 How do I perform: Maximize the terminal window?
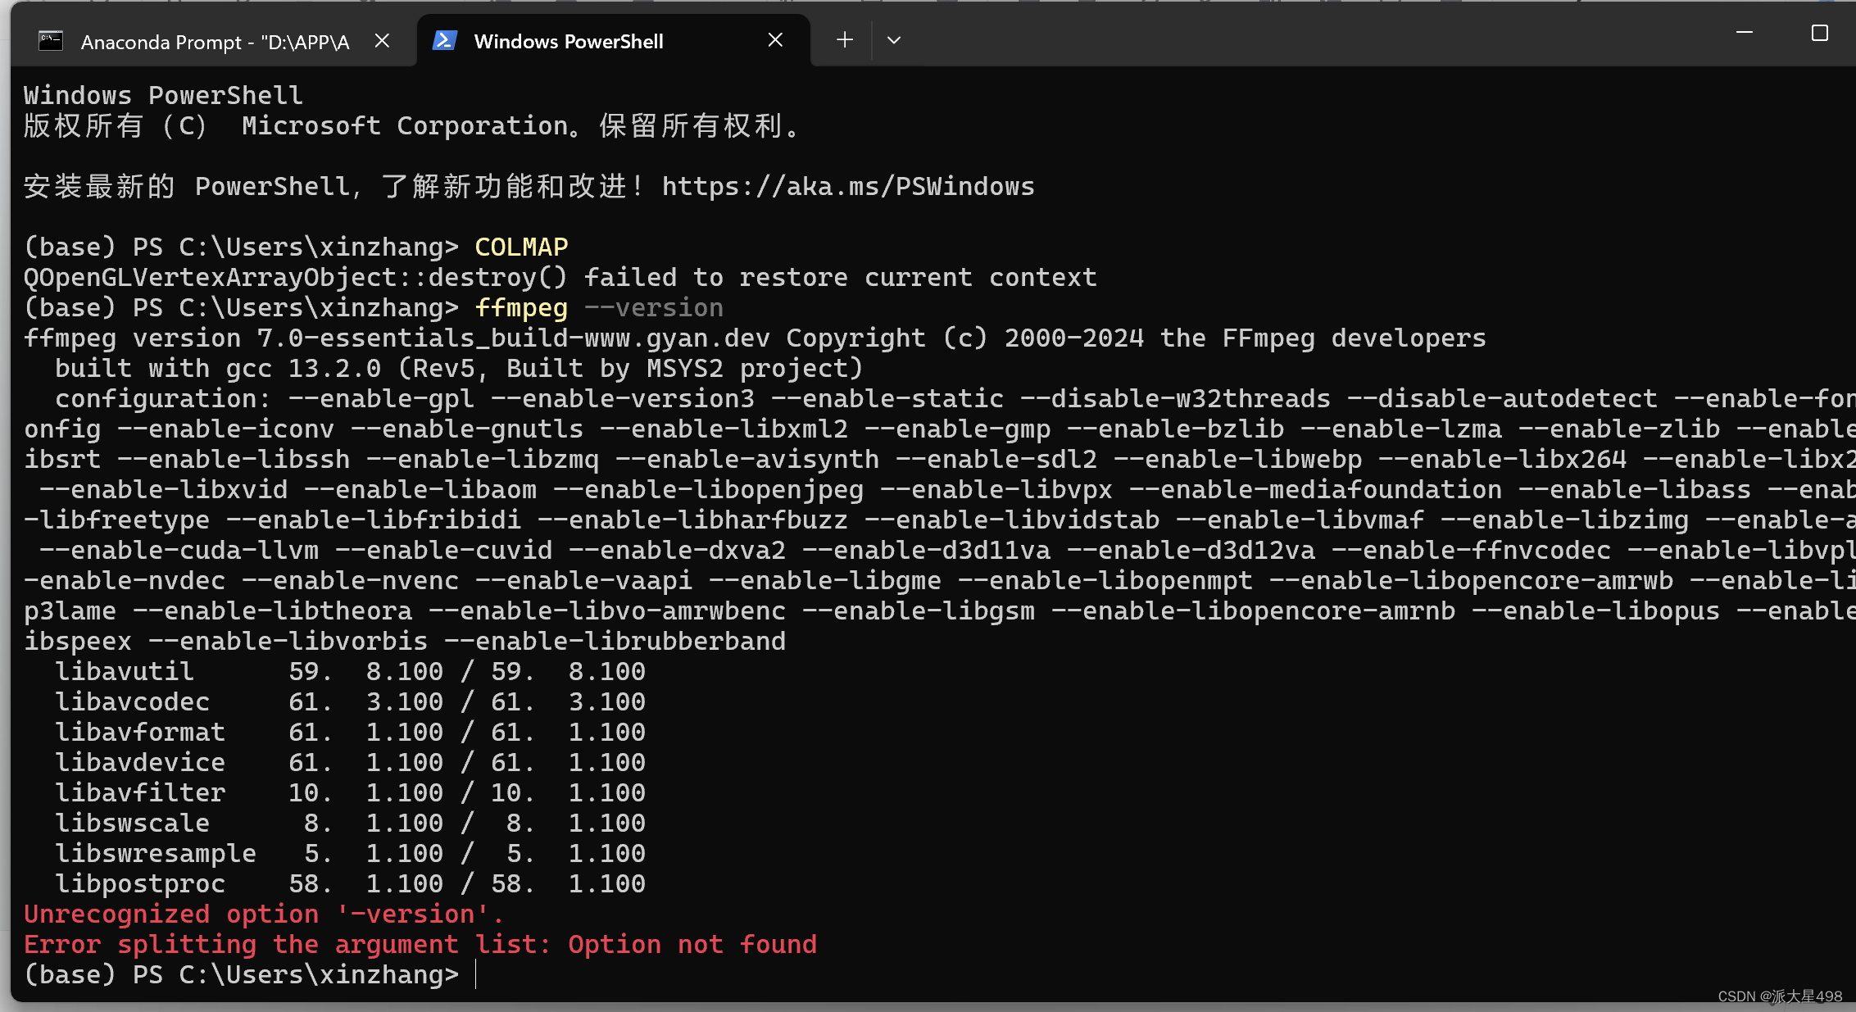(x=1819, y=33)
